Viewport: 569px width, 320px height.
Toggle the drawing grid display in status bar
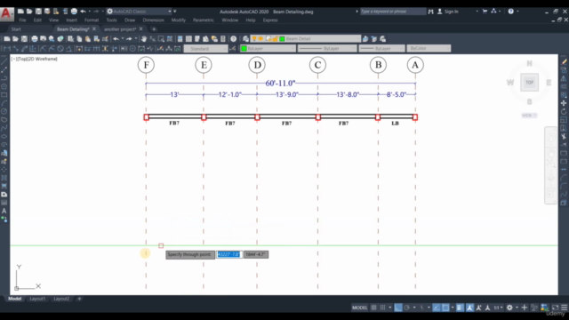373,308
